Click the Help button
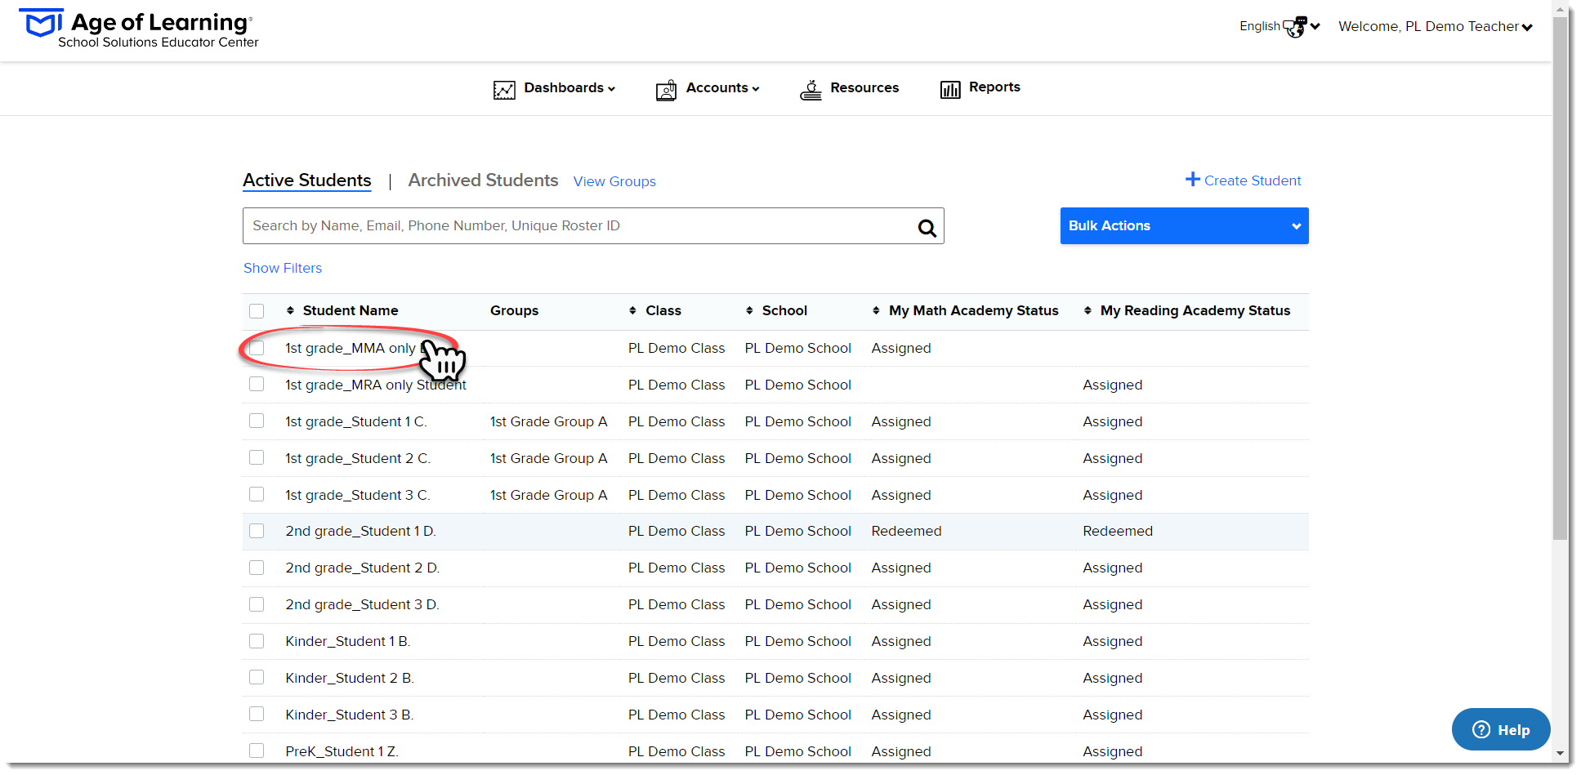This screenshot has height=775, width=1581. pyautogui.click(x=1501, y=729)
